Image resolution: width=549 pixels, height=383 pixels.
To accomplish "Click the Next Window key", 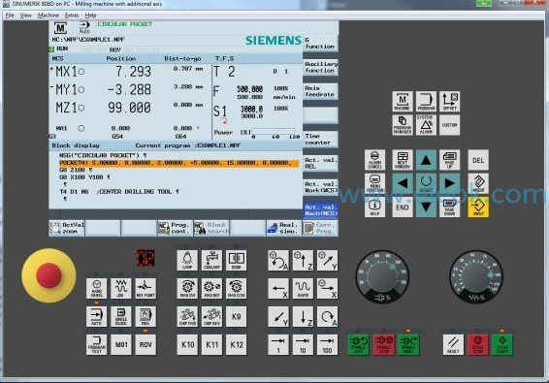I will click(403, 160).
